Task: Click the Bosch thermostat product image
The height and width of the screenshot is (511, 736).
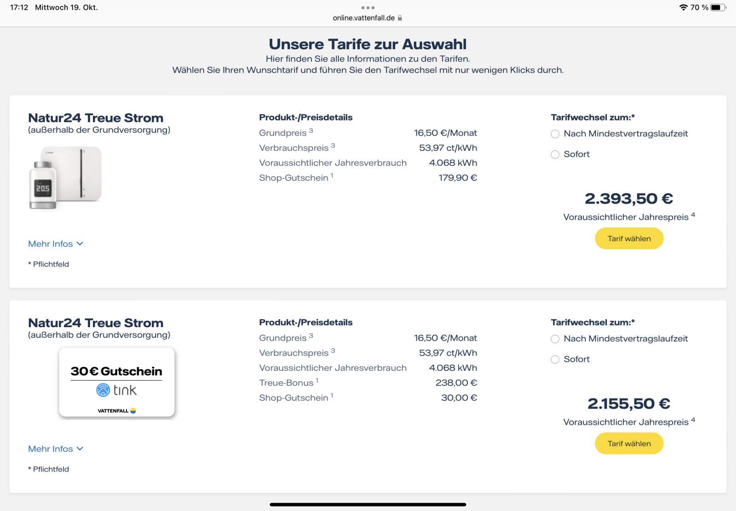Action: 65,177
